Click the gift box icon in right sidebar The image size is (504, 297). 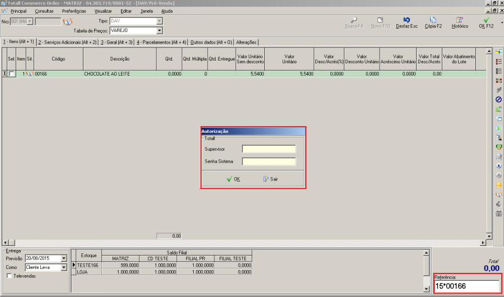498,214
